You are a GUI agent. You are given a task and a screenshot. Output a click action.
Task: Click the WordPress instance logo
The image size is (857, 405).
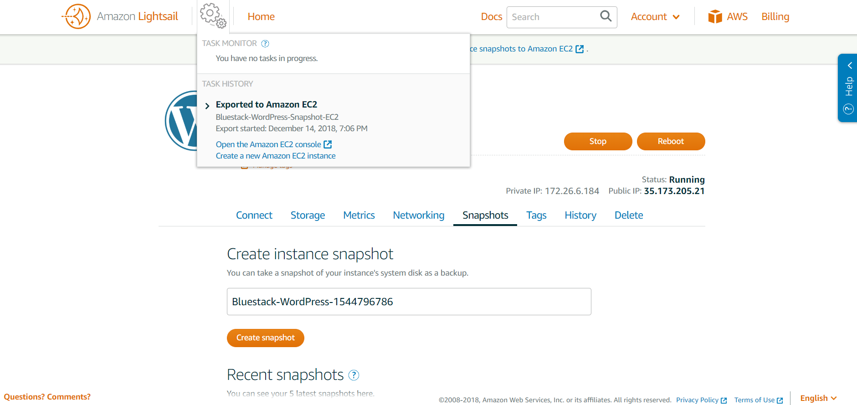click(181, 121)
